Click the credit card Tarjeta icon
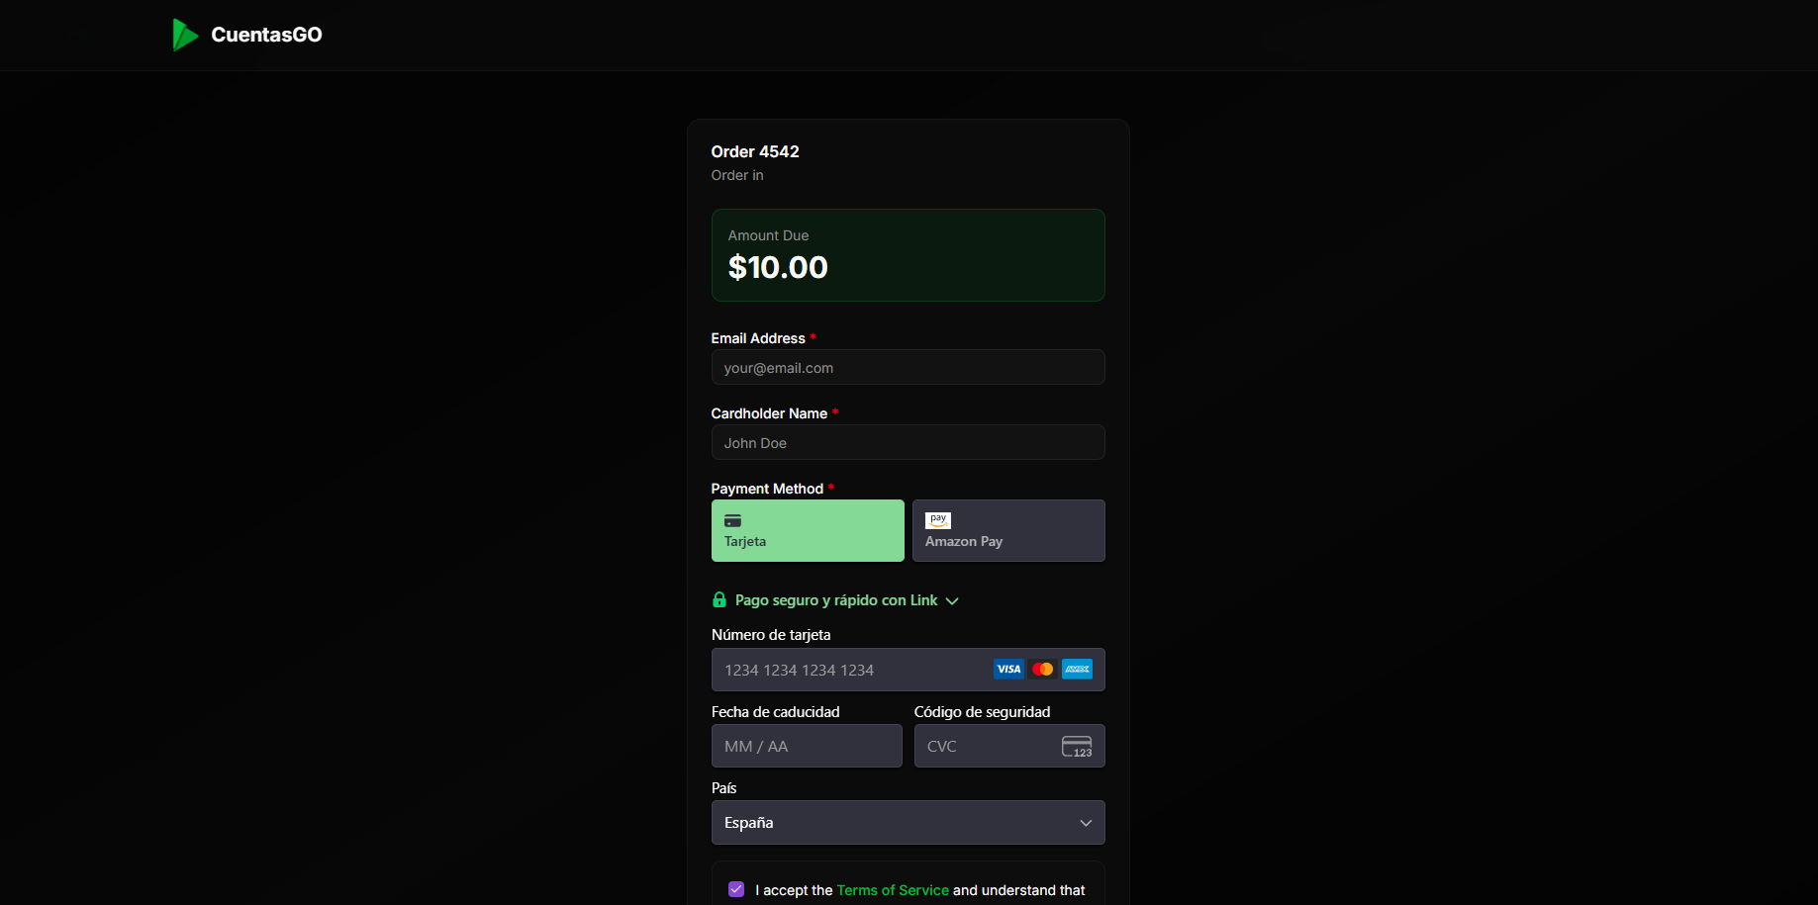The height and width of the screenshot is (905, 1818). coord(732,521)
